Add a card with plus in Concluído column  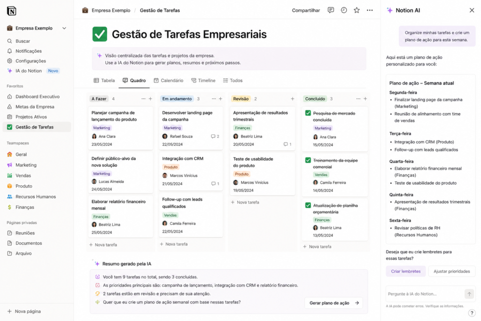pyautogui.click(x=365, y=99)
